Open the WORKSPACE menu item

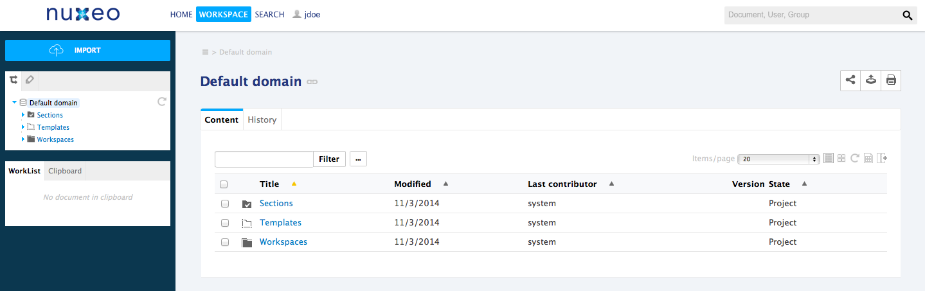pyautogui.click(x=223, y=15)
